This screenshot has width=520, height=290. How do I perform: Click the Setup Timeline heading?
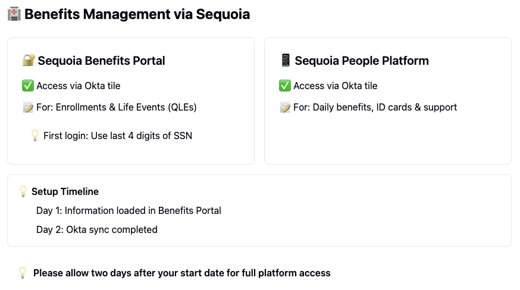click(x=65, y=191)
